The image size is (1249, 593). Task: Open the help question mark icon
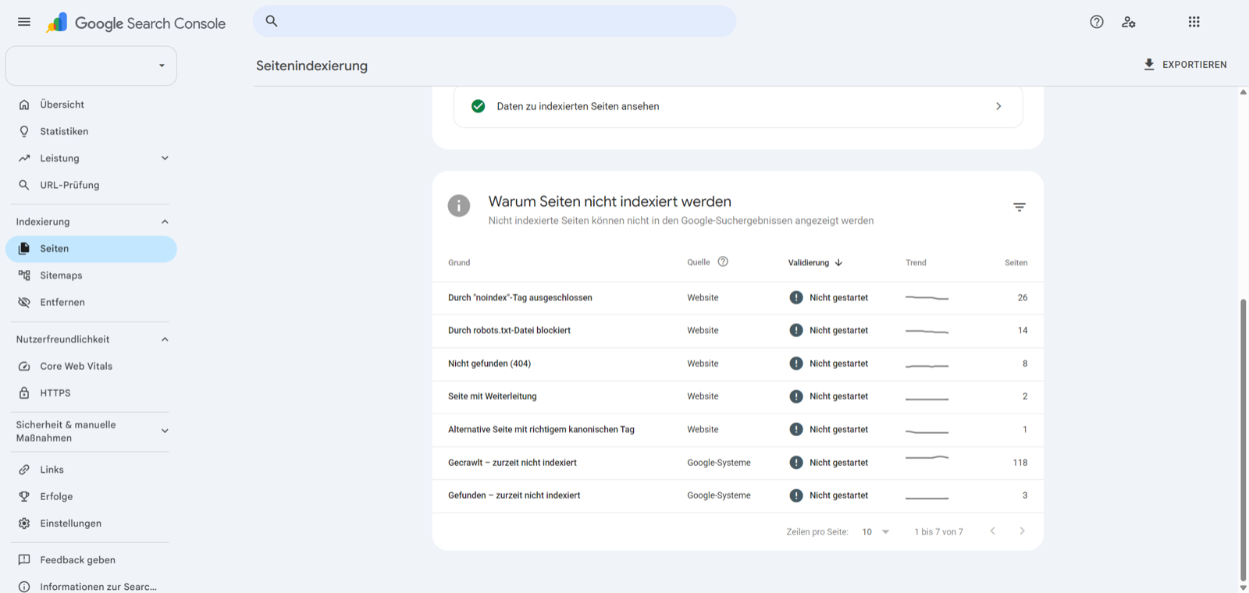coord(1097,22)
